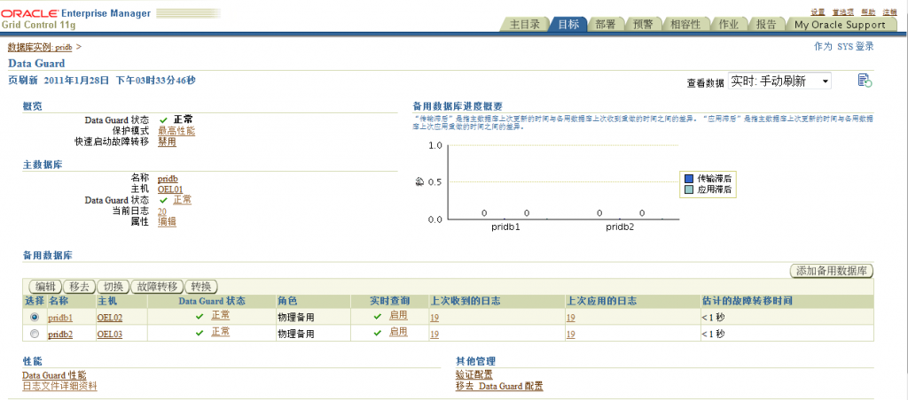Click primary database 正常 status link
Image resolution: width=908 pixels, height=400 pixels.
pos(183,199)
